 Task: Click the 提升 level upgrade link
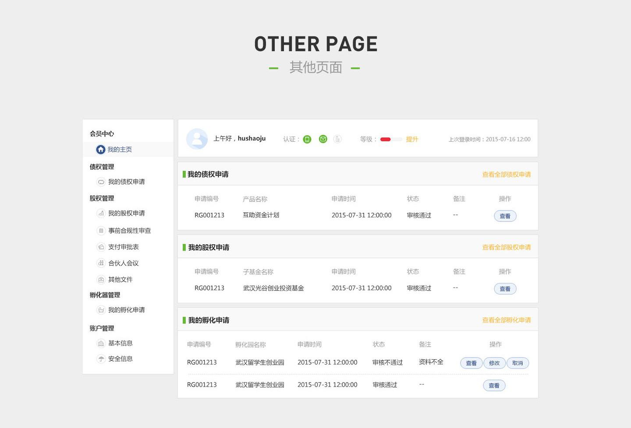point(412,139)
